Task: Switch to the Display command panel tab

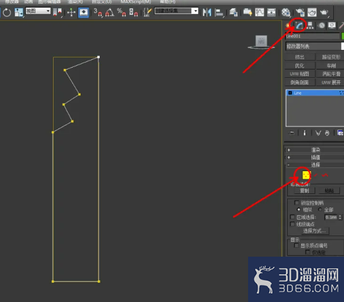Action: click(332, 26)
